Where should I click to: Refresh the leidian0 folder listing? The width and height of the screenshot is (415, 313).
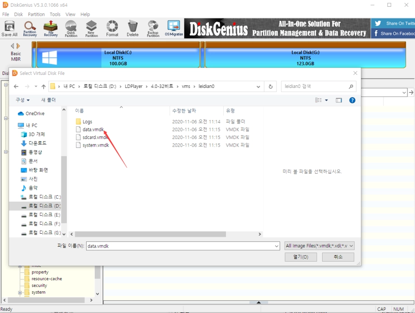[271, 87]
